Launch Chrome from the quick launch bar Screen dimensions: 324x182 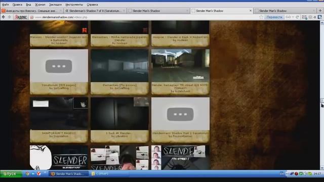point(27,174)
